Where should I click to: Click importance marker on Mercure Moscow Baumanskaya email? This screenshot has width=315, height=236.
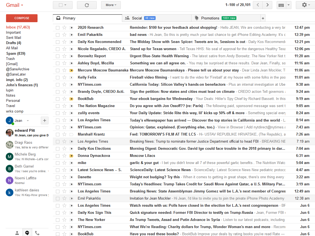coord(71,70)
